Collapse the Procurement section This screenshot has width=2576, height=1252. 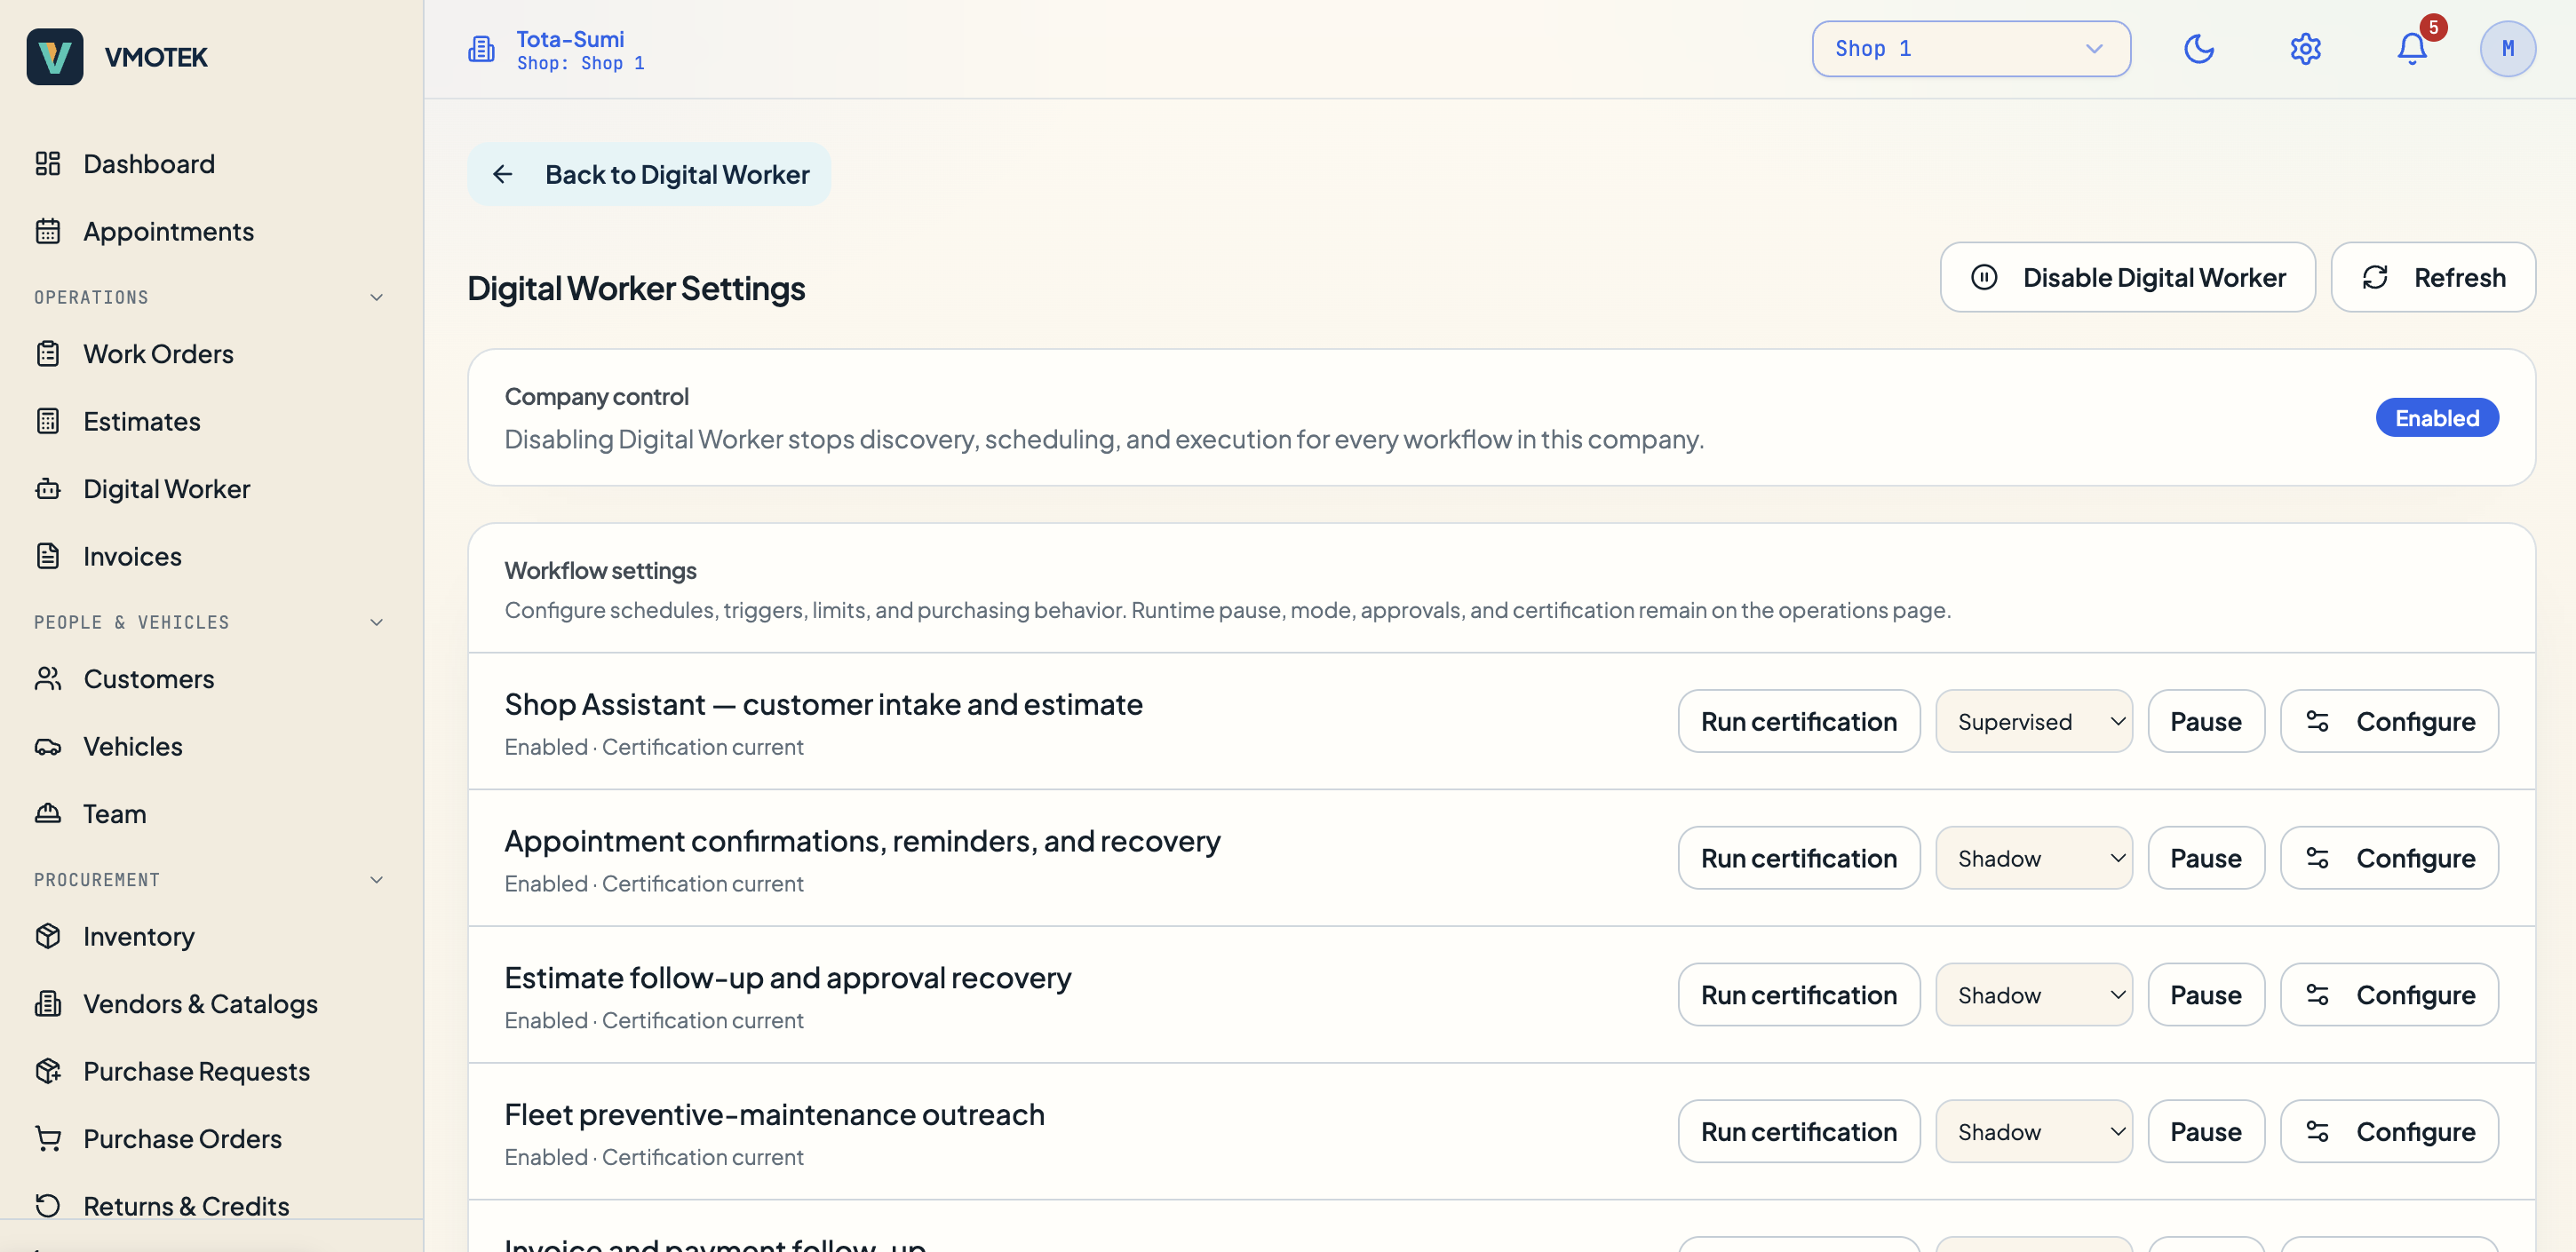coord(377,880)
